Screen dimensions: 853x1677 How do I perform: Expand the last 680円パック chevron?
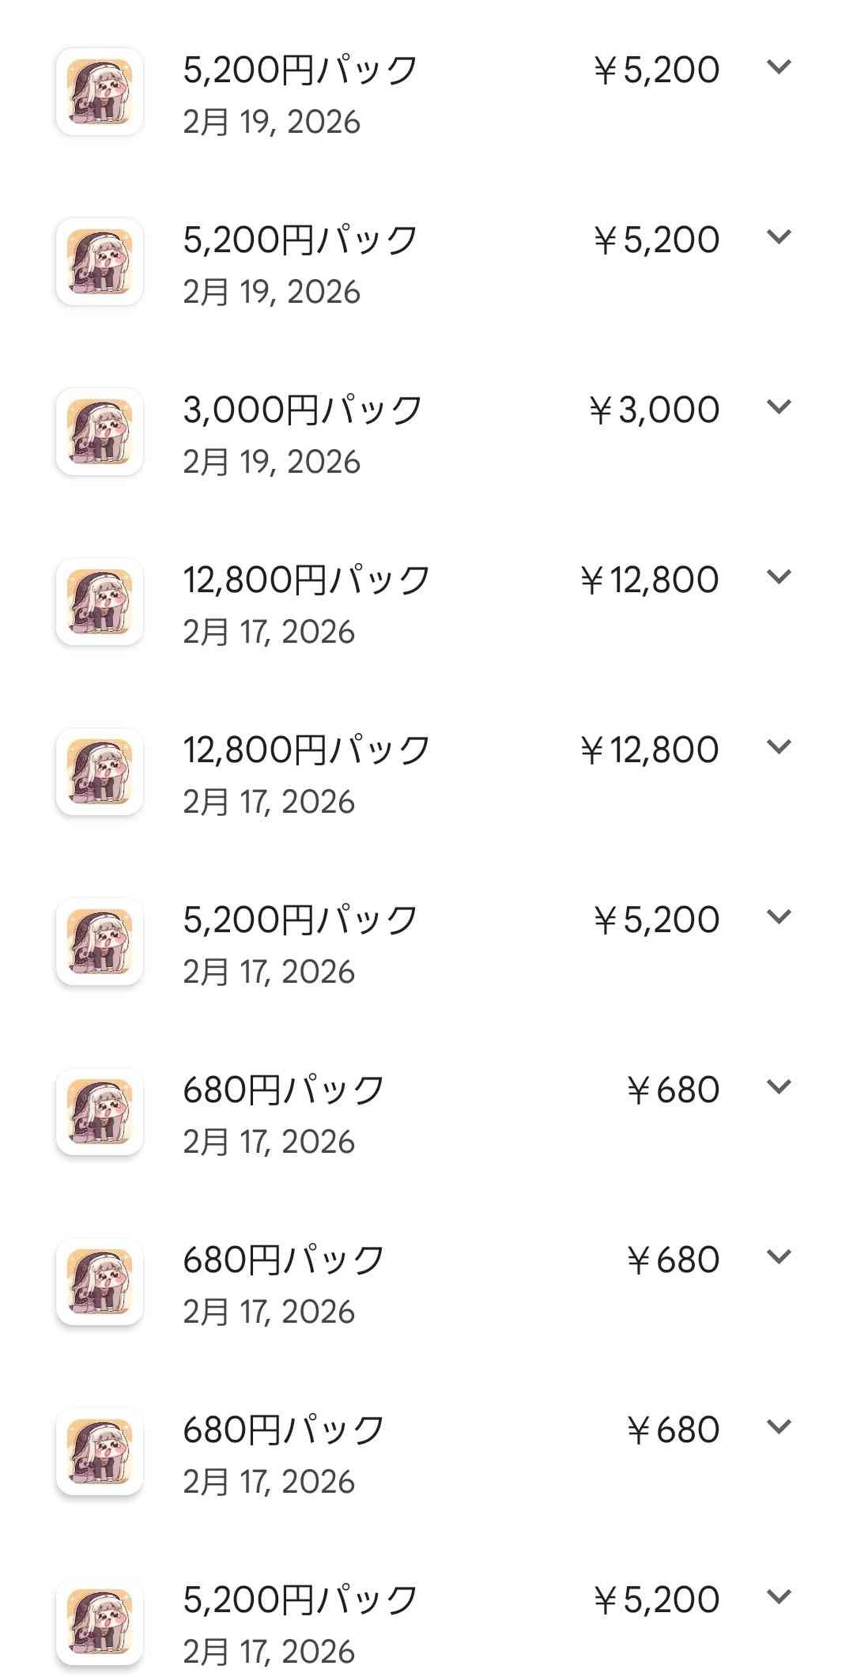point(779,1427)
